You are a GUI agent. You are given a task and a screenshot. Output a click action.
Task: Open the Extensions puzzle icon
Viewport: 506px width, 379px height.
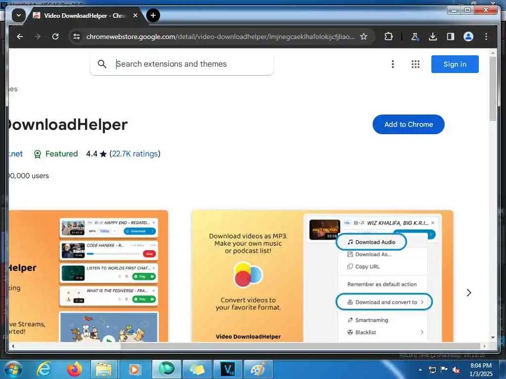(x=388, y=37)
